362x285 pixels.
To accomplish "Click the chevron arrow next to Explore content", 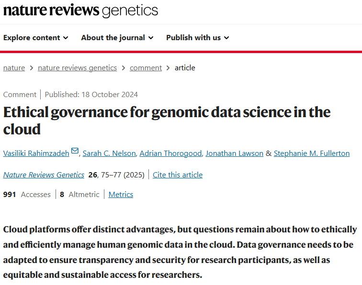I will point(66,38).
